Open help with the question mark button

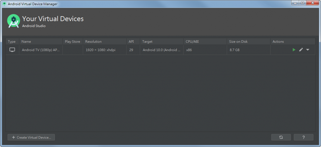pos(303,137)
